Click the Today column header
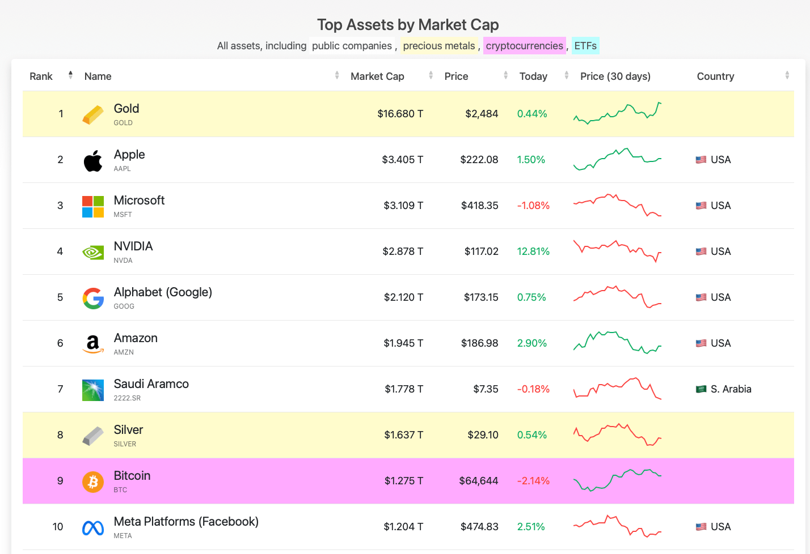810x554 pixels. [533, 76]
